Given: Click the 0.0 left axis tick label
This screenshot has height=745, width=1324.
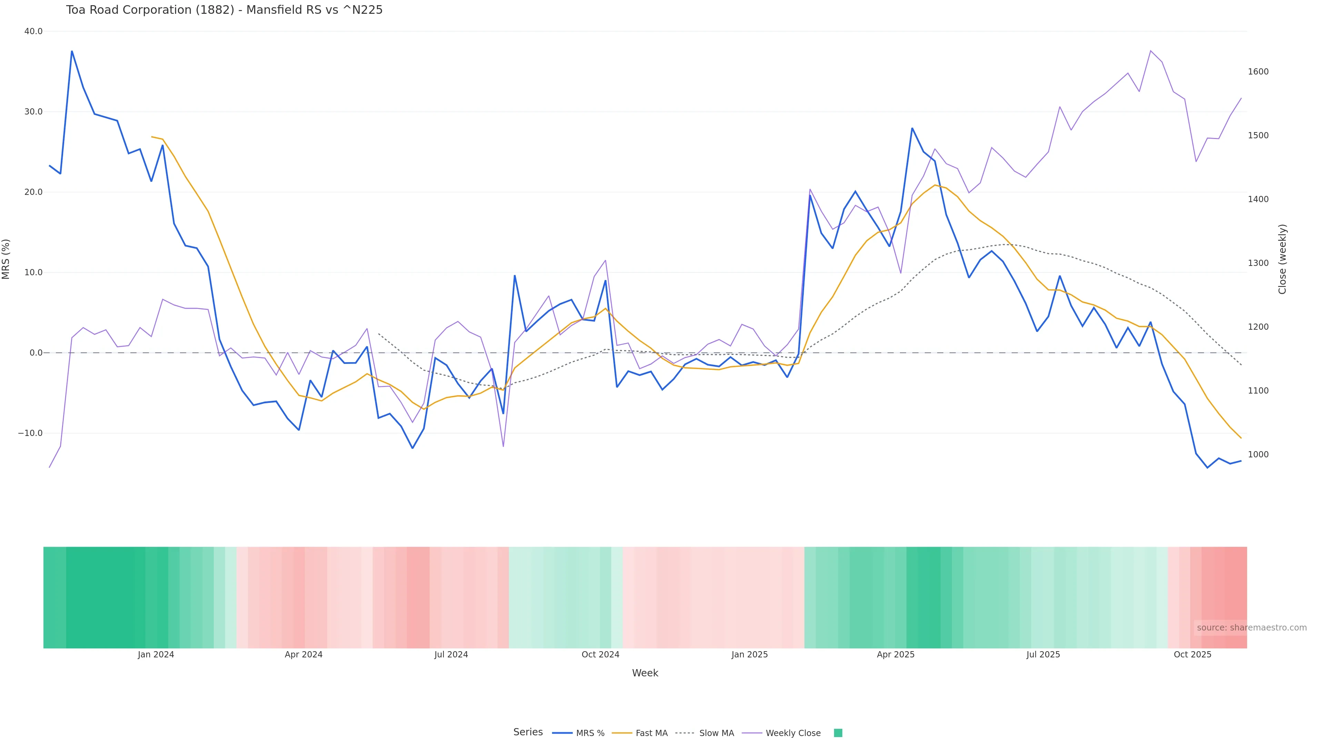Looking at the screenshot, I should [36, 353].
